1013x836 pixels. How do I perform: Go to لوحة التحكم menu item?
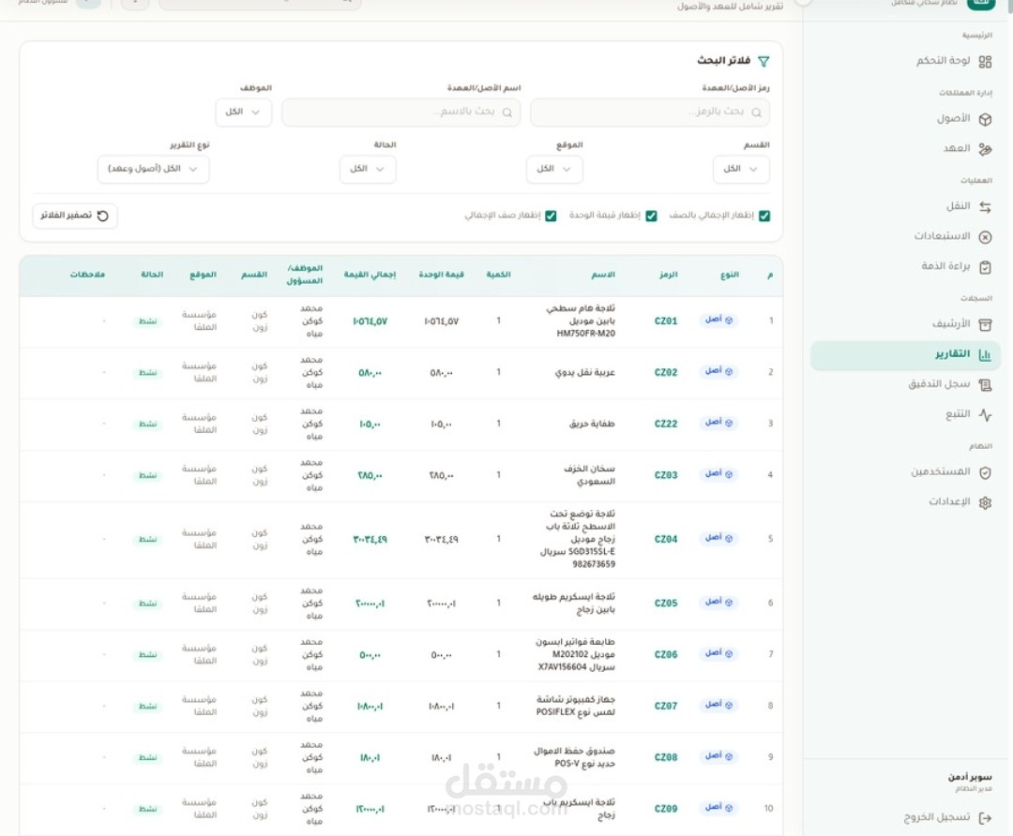point(904,61)
